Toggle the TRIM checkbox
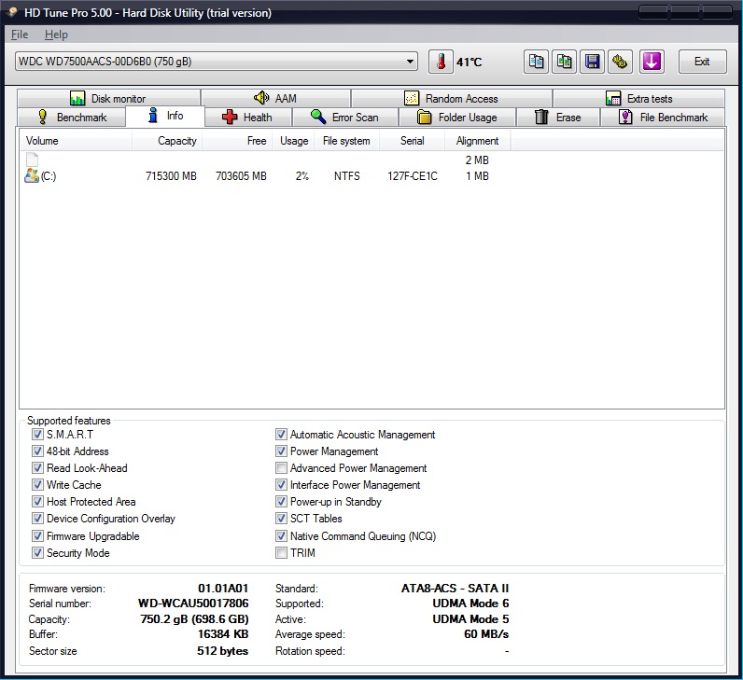This screenshot has width=743, height=680. point(281,553)
